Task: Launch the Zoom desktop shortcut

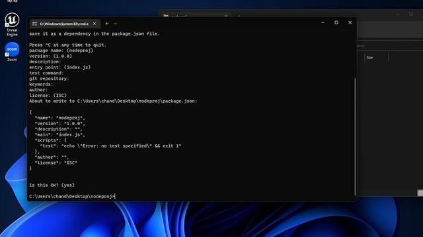Action: [x=12, y=52]
